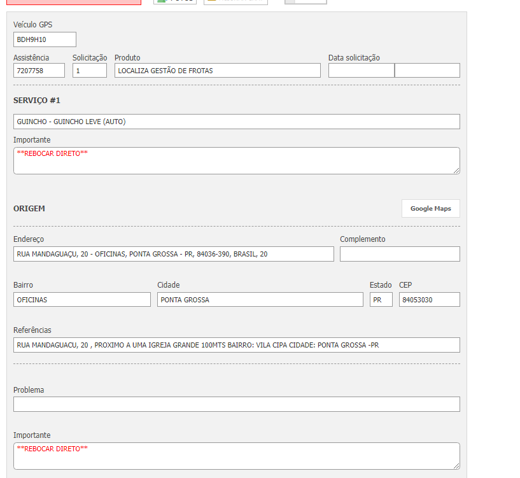Select the Guincho Leve service field

[x=236, y=122]
